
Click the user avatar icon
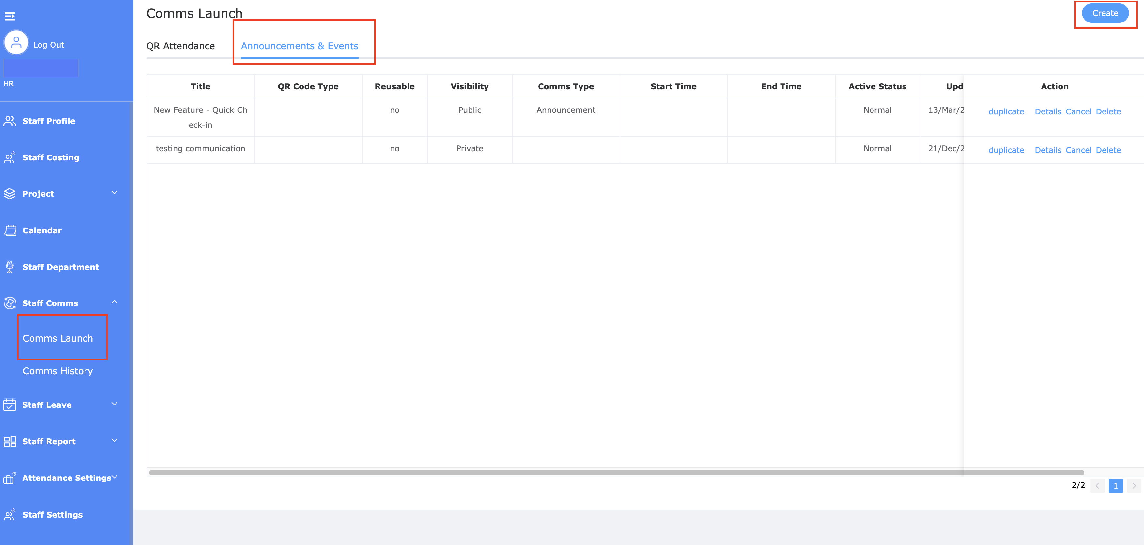(16, 43)
